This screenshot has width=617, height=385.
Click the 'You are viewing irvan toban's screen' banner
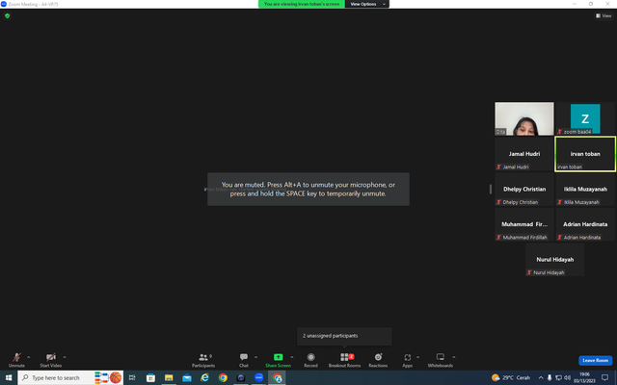click(302, 4)
